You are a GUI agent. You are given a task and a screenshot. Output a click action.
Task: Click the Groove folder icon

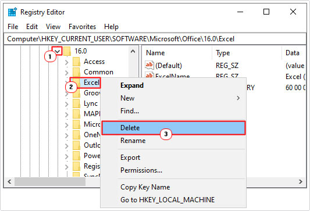pyautogui.click(x=77, y=93)
